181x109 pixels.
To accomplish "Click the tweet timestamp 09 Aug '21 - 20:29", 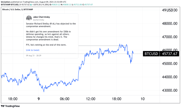I will [x=34, y=55].
